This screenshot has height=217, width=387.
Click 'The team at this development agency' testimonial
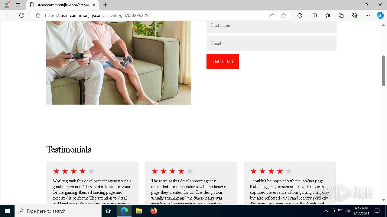[x=191, y=183]
